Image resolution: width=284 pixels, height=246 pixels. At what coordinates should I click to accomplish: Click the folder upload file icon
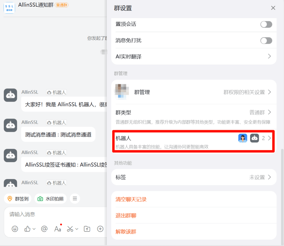click(x=87, y=229)
